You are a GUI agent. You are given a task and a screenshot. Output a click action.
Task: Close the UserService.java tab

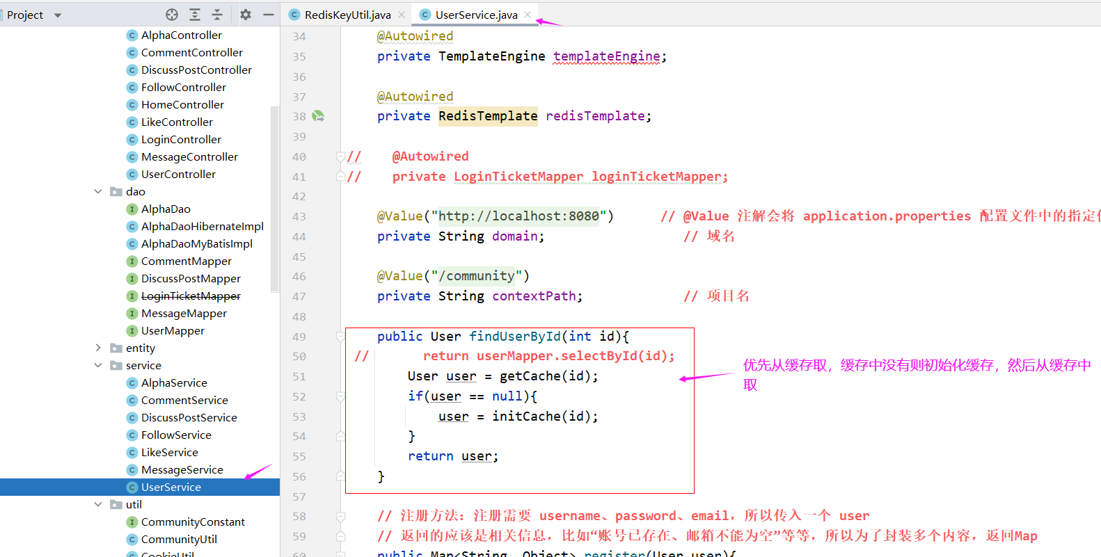[x=528, y=15]
